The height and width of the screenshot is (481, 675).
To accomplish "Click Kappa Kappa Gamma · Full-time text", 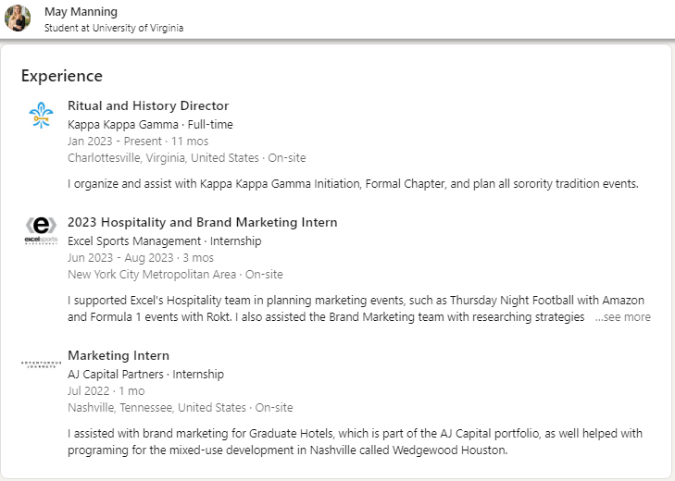I will tap(150, 124).
